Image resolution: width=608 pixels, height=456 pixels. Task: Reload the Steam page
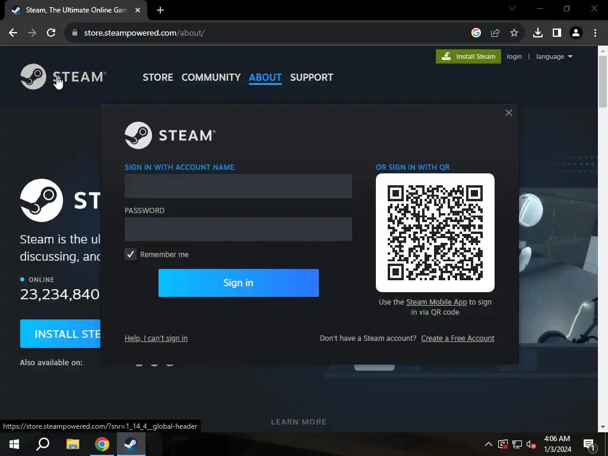tap(51, 33)
